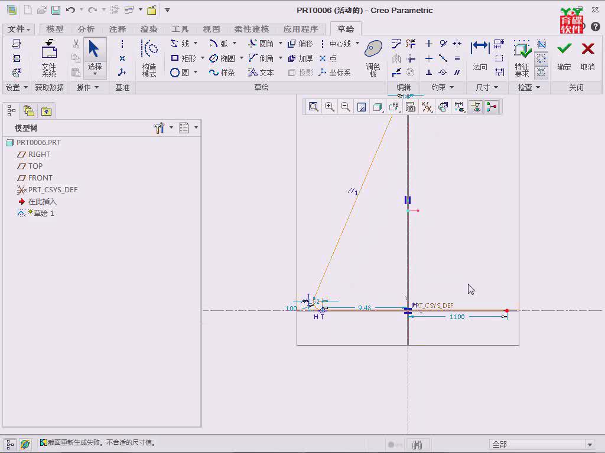605x453 pixels.
Task: Click the Sketch Setup icon in 设置 group
Action: coord(17,44)
